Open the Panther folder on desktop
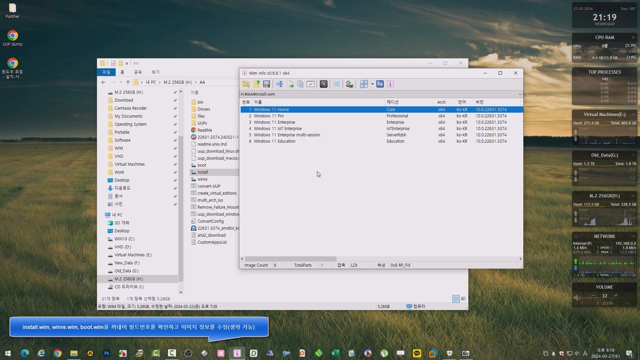The width and height of the screenshot is (640, 360). click(x=12, y=11)
